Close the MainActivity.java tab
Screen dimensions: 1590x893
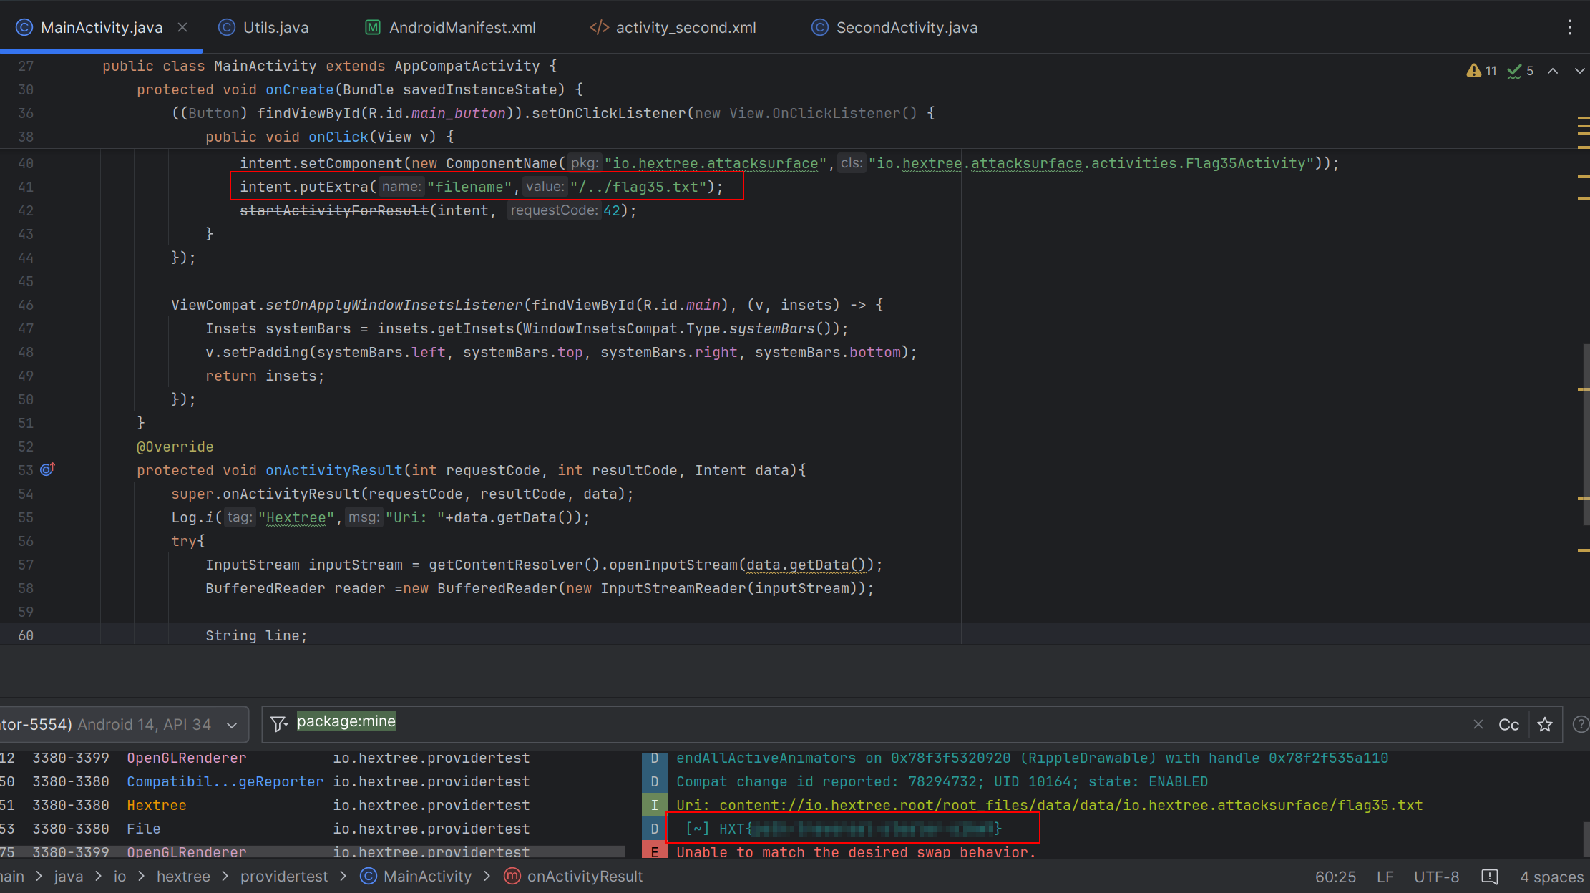(x=182, y=27)
